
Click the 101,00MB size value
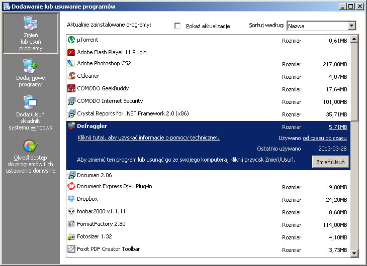pyautogui.click(x=335, y=102)
